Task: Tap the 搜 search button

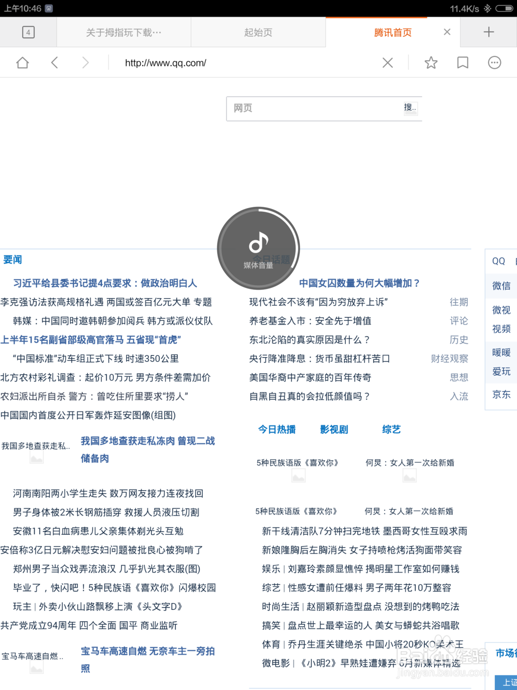Action: pos(410,108)
